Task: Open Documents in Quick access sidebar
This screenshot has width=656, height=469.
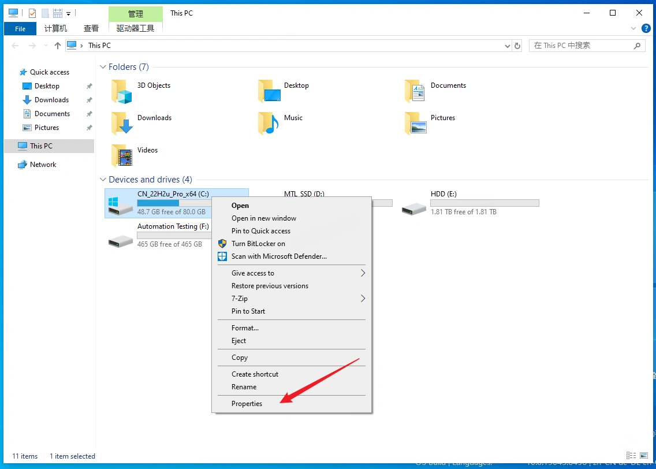Action: 53,113
